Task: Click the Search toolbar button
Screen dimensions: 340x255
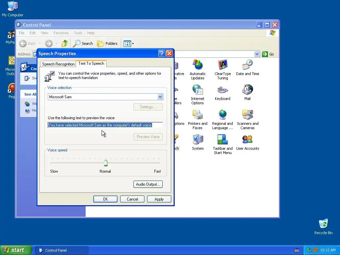Action: [x=83, y=43]
